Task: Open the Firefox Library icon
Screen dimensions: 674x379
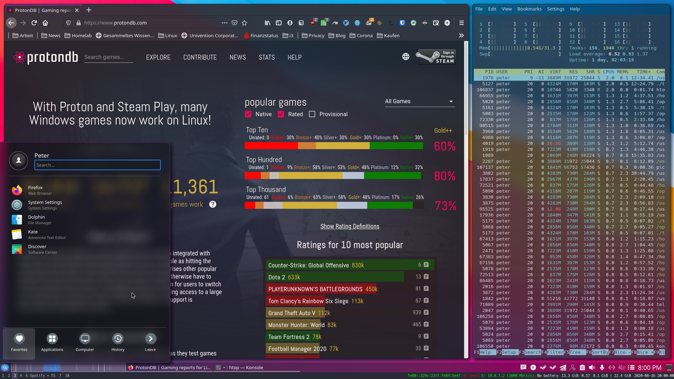Action: (267, 23)
